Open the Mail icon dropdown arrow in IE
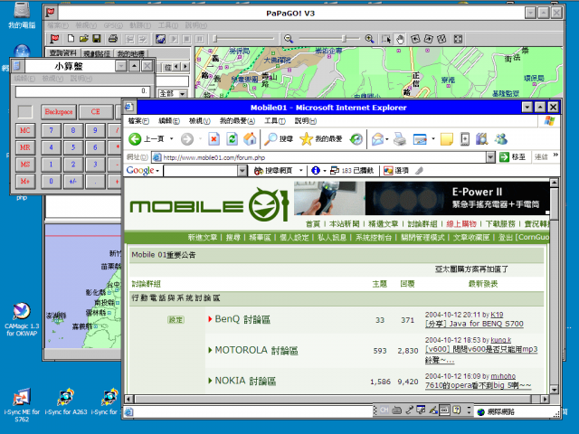Image resolution: width=579 pixels, height=434 pixels. 387,139
